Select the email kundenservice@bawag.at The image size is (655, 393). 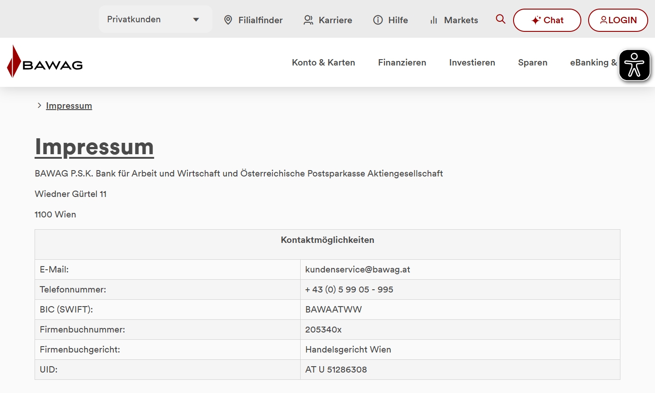[358, 269]
